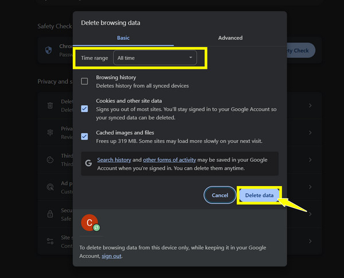Uncheck Cookies and other site data
Viewport: 344px width, 278px height.
(84, 109)
